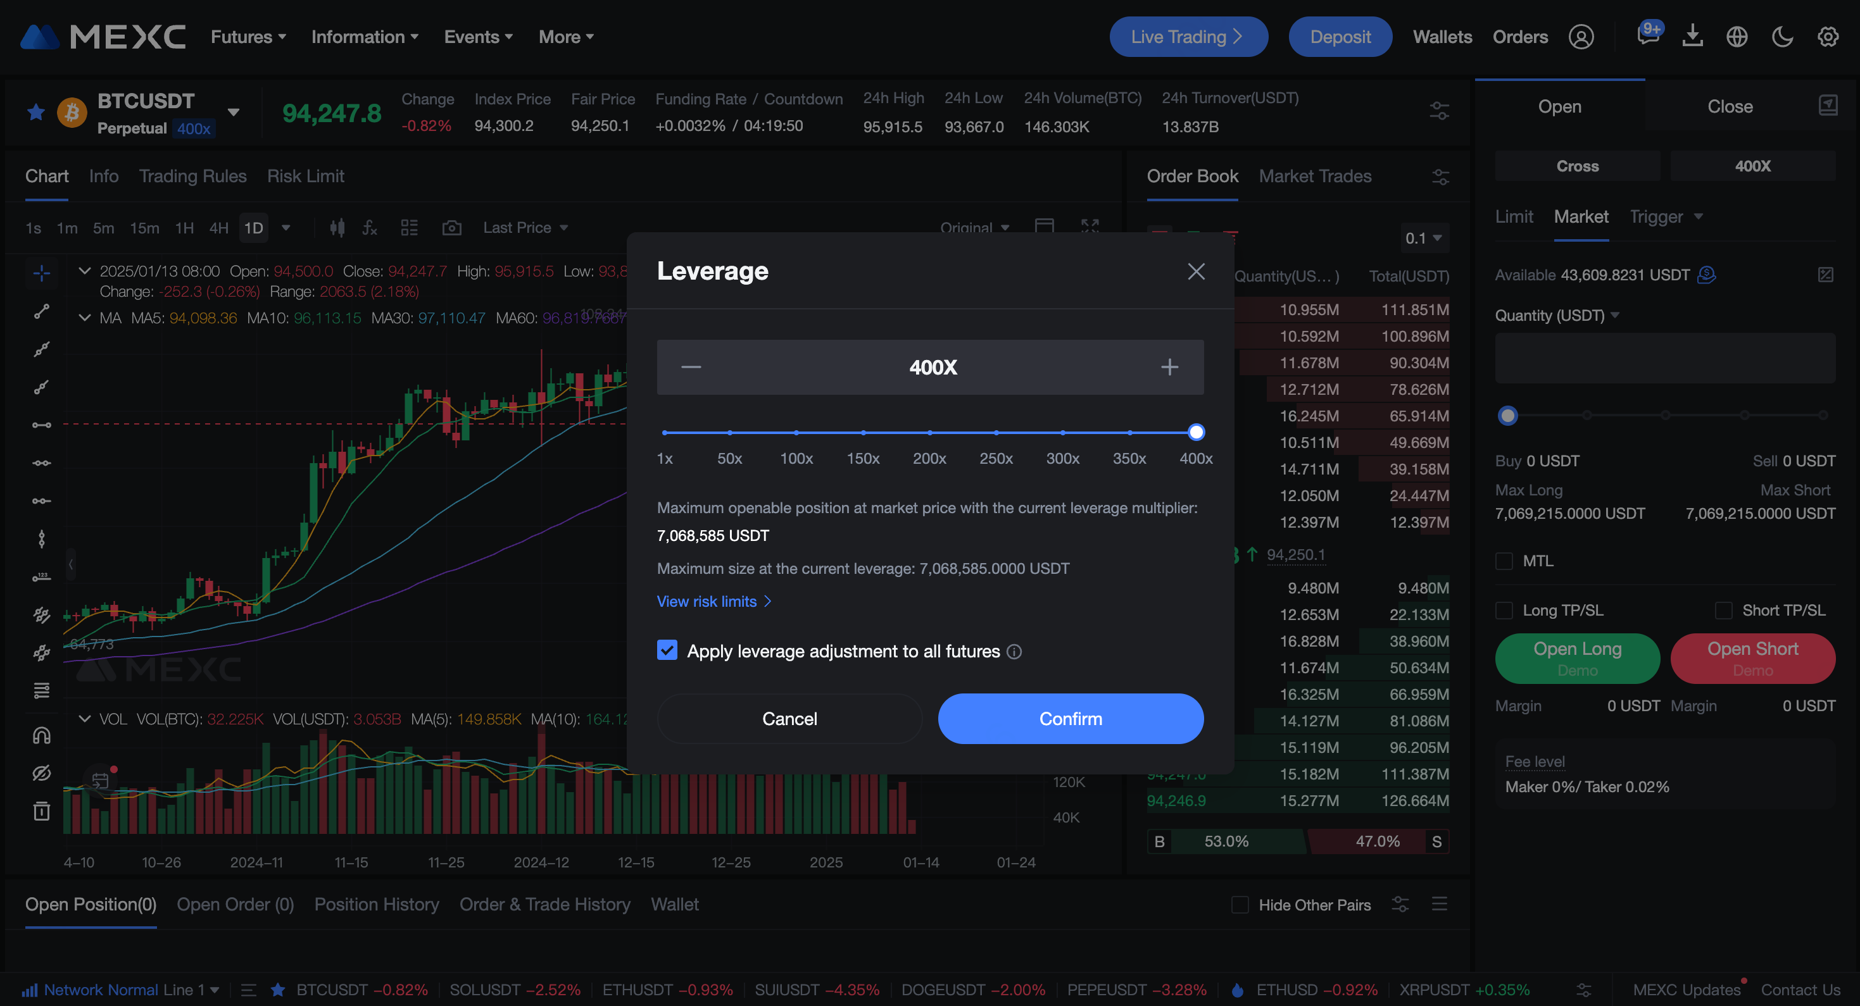Open the Events menu
Screen dimensions: 1860x1006
[478, 37]
